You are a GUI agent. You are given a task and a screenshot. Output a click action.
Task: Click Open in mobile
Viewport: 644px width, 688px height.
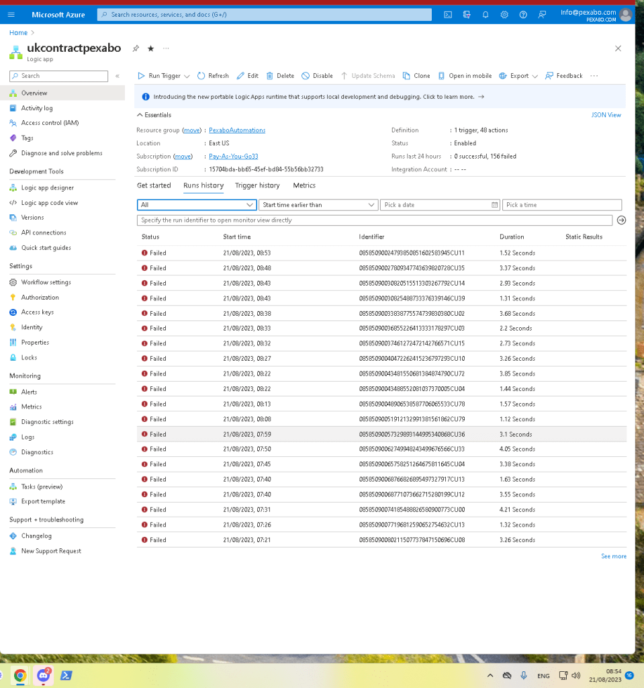point(465,76)
